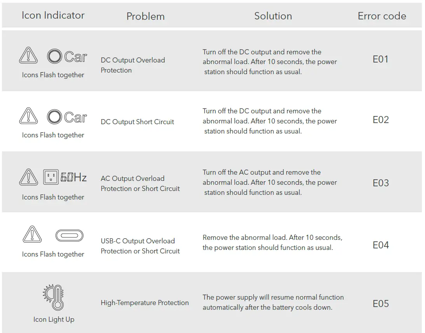The image size is (425, 333).
Task: Select the Error code column header
Action: pos(381,16)
